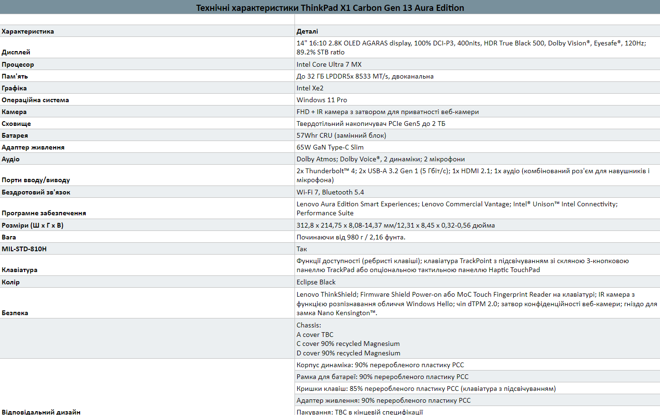Click the 'Eclipse Black' cell
660x415 pixels.
pyautogui.click(x=477, y=282)
